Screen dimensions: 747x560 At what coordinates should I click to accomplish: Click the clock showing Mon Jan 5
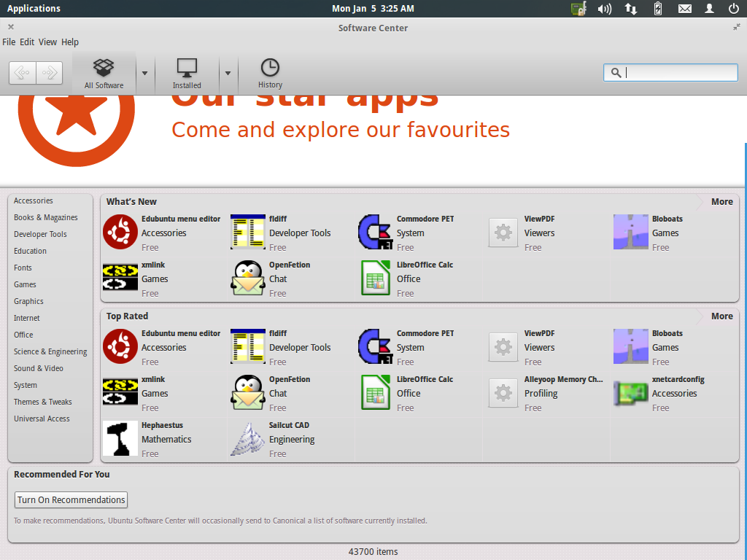pyautogui.click(x=373, y=9)
